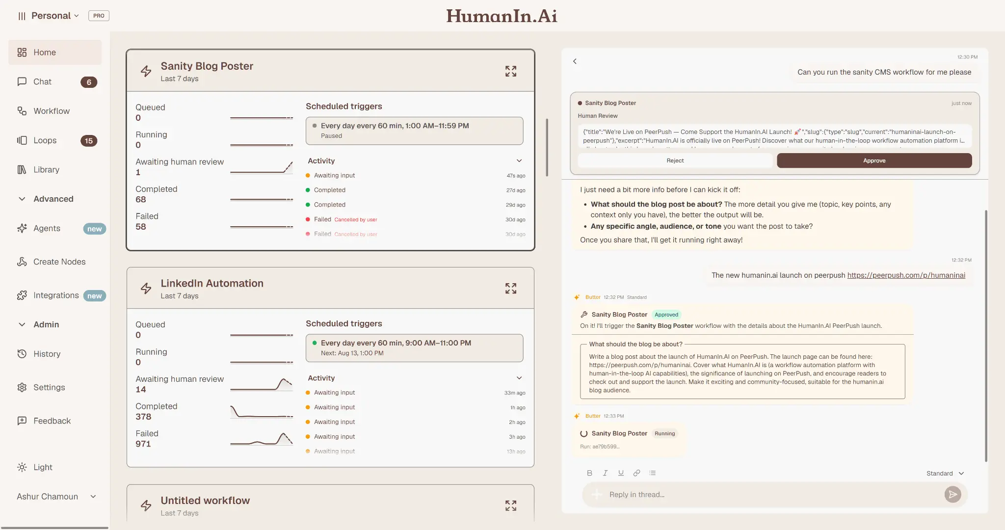Collapse LinkedIn Automation Activity list
1005x530 pixels.
pyautogui.click(x=519, y=378)
